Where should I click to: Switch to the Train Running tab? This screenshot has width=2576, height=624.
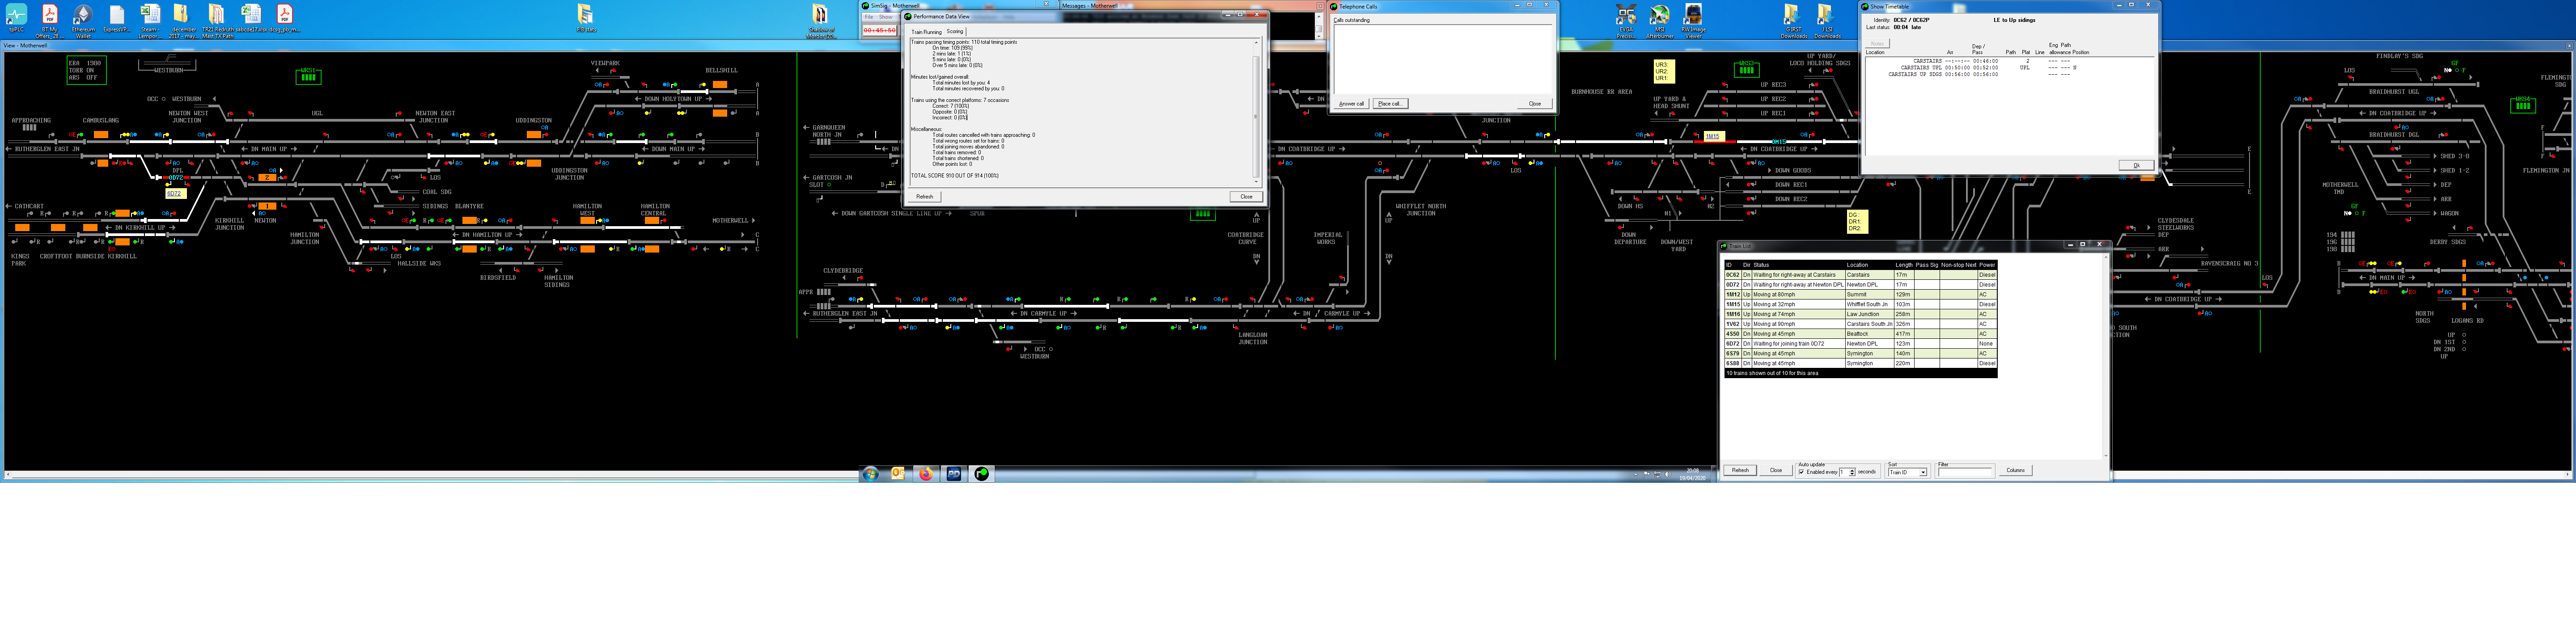[x=926, y=32]
